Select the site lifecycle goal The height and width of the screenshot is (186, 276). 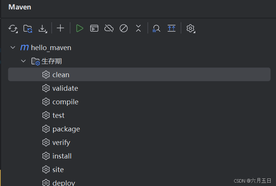coord(139,169)
